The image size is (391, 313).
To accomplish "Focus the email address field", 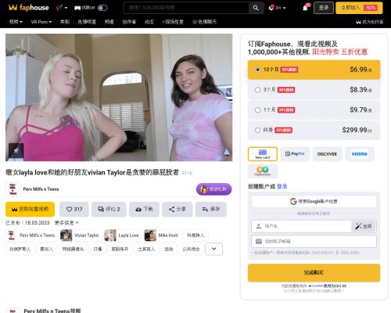I will tap(314, 242).
